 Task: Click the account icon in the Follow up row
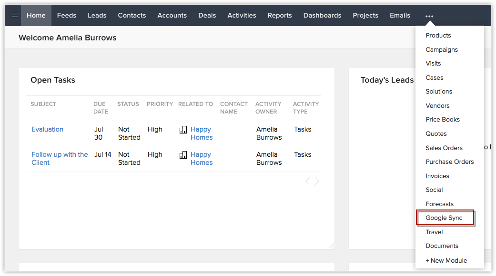pos(183,155)
